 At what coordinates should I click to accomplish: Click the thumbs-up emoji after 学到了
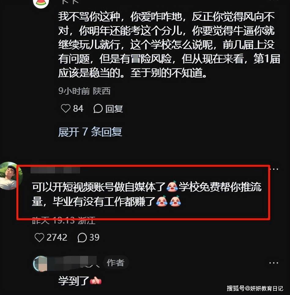(x=96, y=281)
